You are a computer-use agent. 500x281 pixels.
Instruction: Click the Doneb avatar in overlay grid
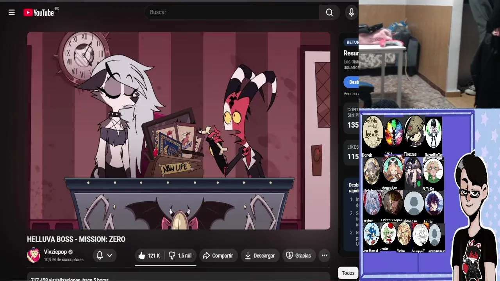point(373,132)
